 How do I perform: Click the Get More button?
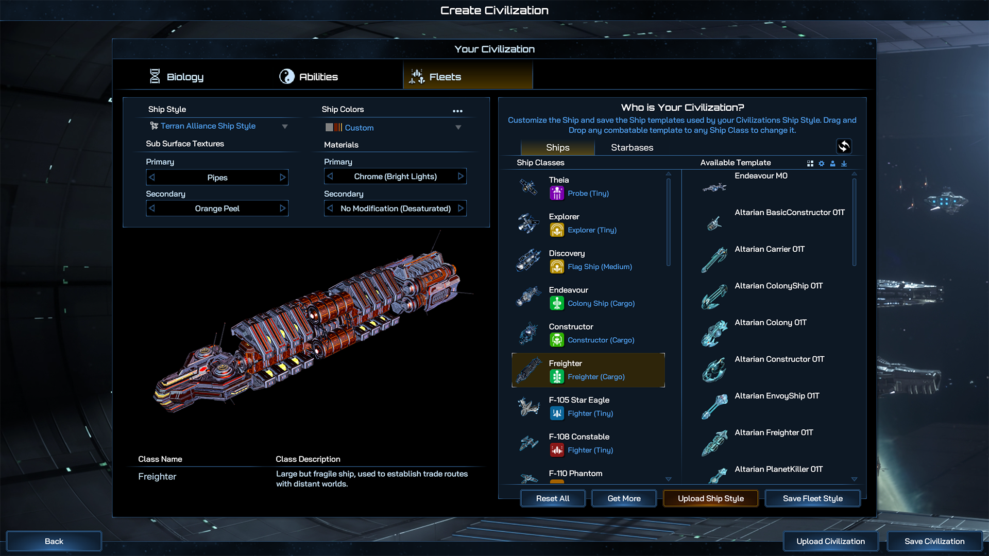[624, 498]
